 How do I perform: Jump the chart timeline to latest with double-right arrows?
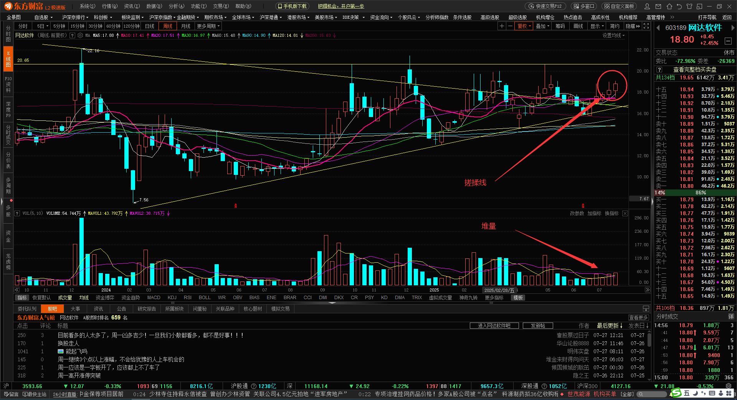point(648,290)
